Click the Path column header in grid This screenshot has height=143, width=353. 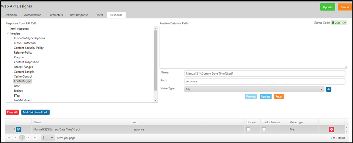(188, 122)
